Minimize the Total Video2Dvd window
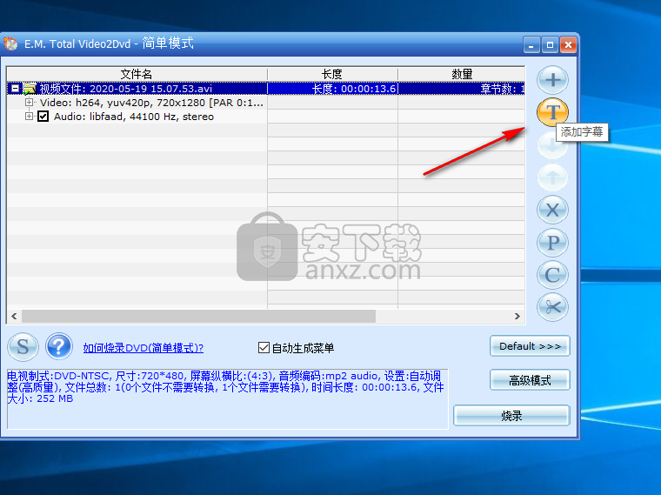The width and height of the screenshot is (661, 495). 531,44
